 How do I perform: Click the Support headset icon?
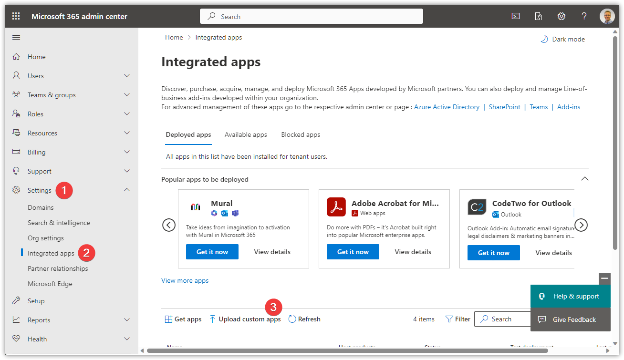[16, 171]
